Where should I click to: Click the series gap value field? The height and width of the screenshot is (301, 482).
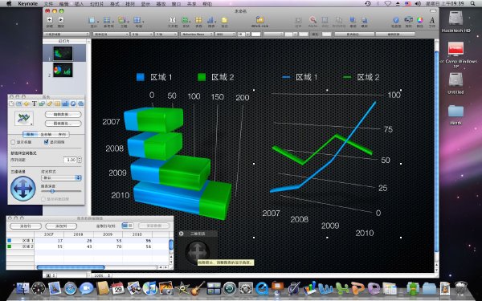coord(70,160)
